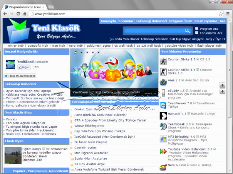Select the first slideshow indicator dot
The height and width of the screenshot is (174, 233).
point(75,52)
